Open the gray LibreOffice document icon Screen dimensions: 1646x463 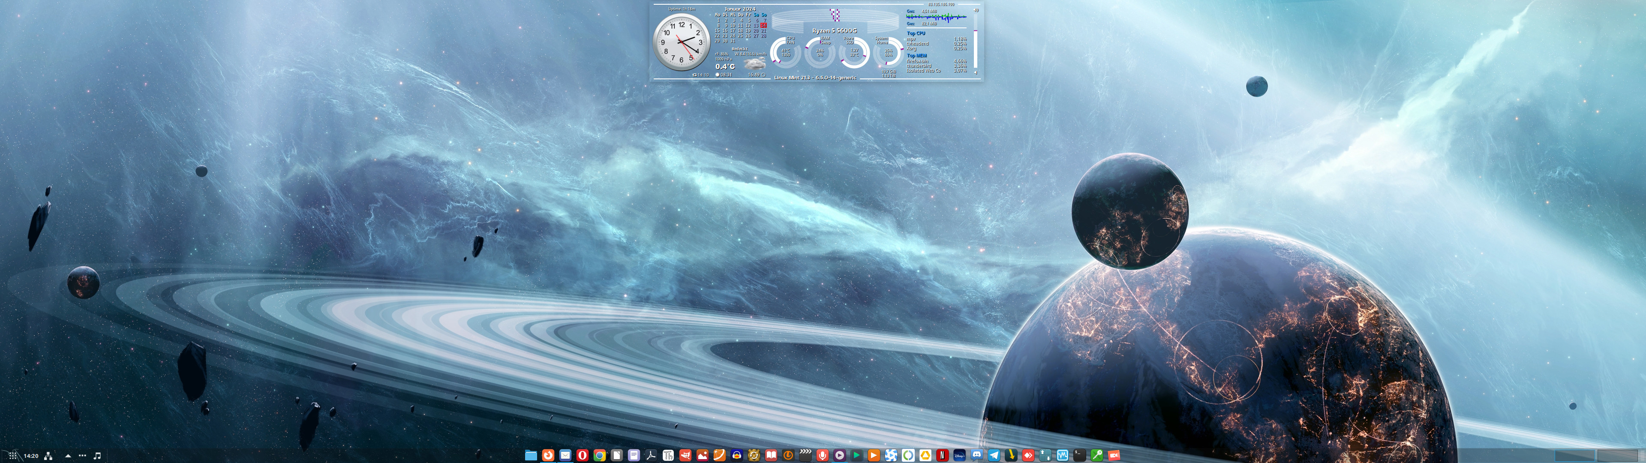[x=617, y=455]
